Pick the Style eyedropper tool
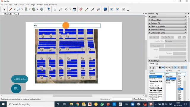 click(x=87, y=9)
